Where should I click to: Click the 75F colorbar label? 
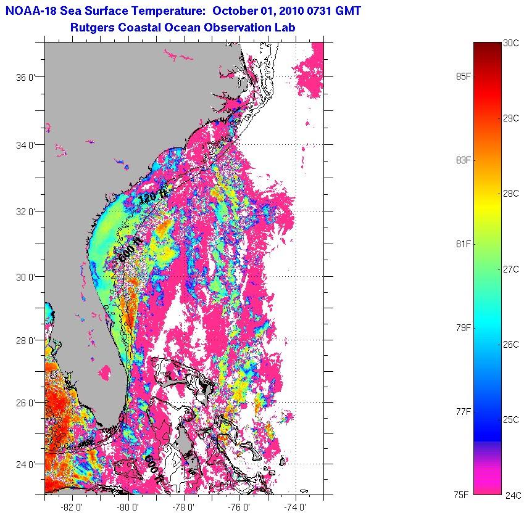[461, 495]
